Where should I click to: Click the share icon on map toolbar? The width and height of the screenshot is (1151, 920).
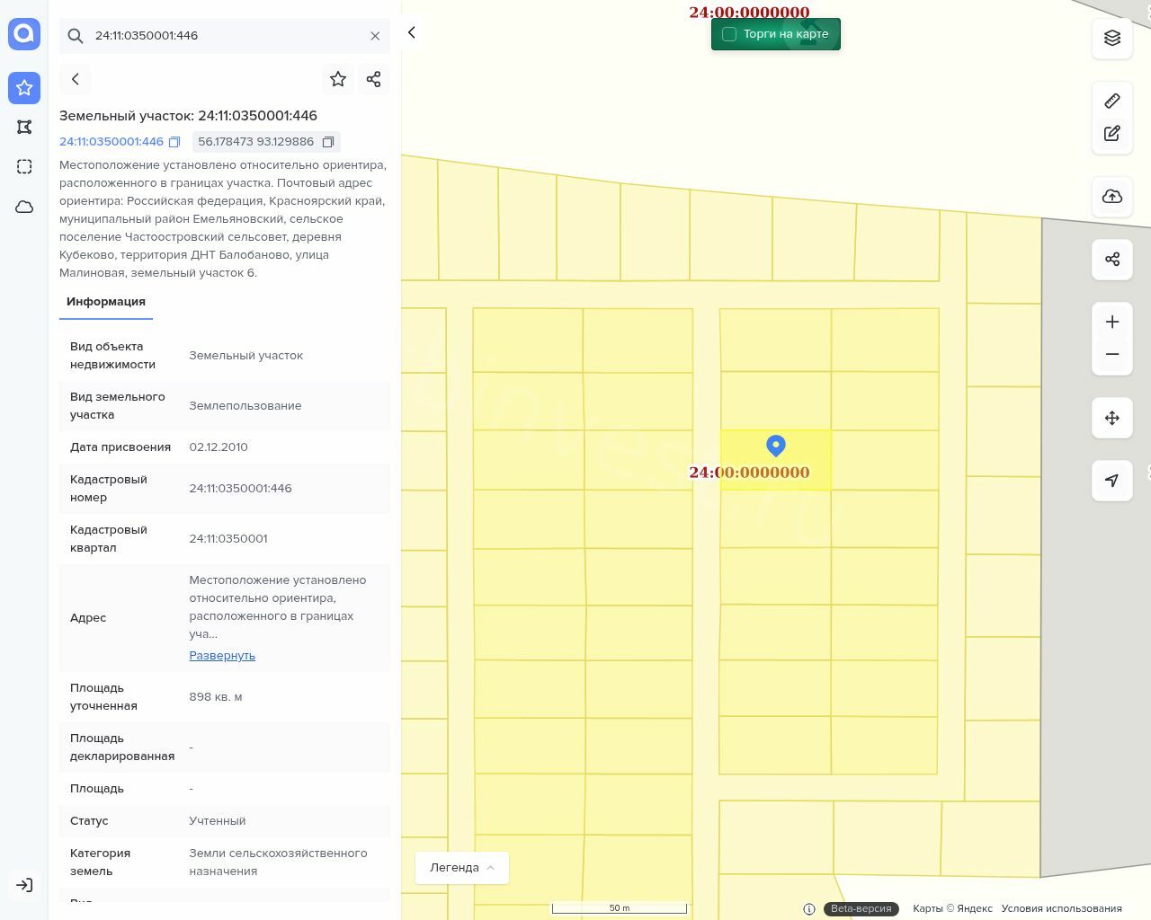coord(1112,260)
